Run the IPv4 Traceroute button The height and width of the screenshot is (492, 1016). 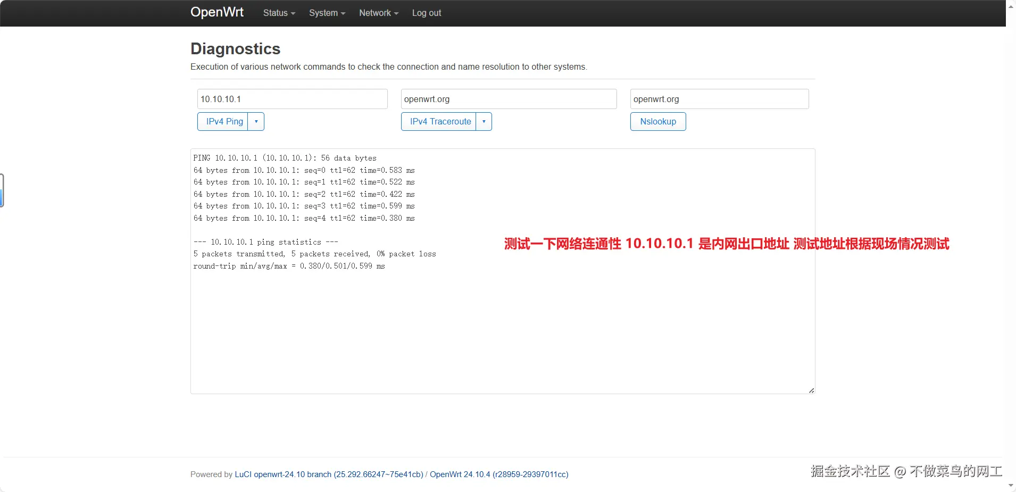(x=440, y=121)
